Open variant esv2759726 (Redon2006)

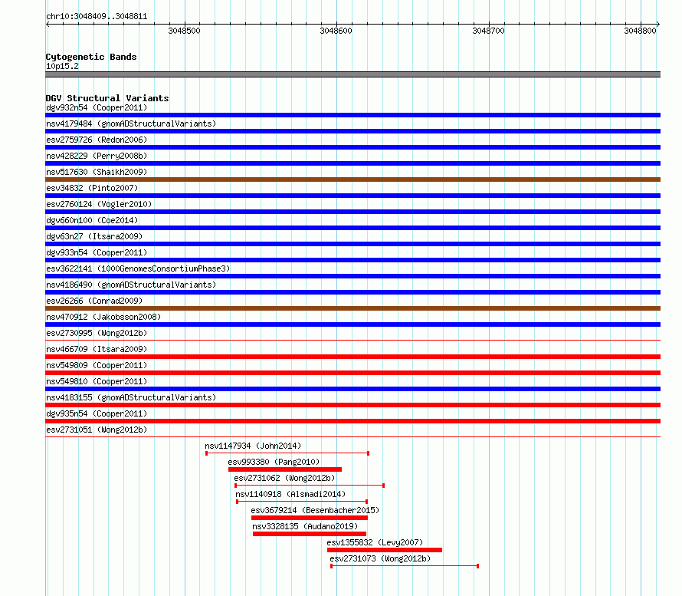[x=97, y=140]
